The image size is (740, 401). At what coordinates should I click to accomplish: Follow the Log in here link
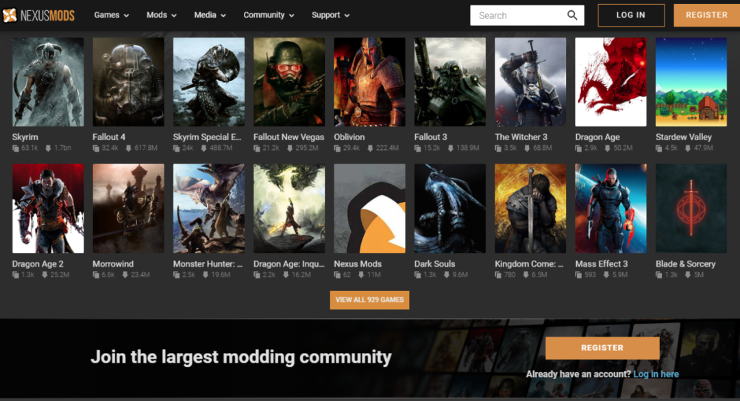[656, 374]
